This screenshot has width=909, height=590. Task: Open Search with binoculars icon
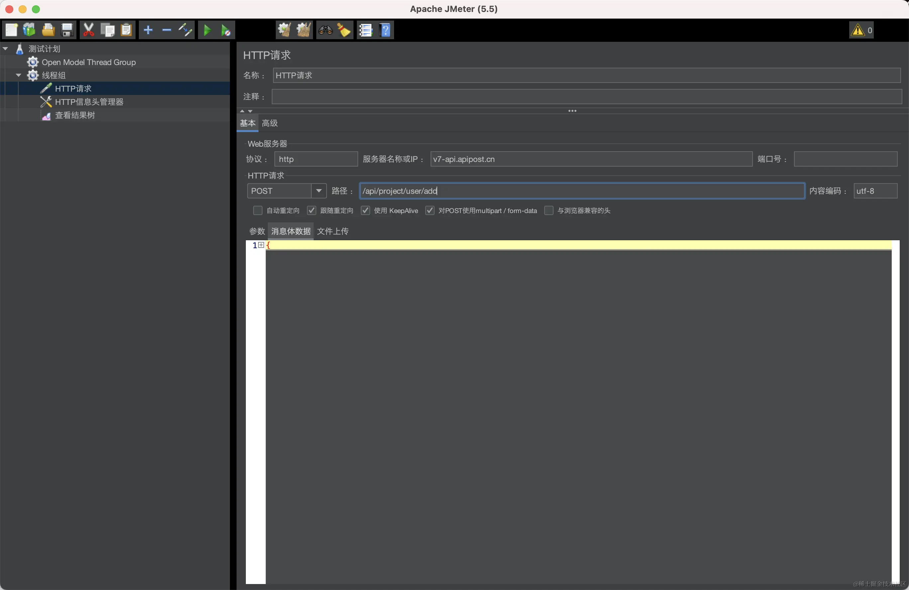coord(325,30)
